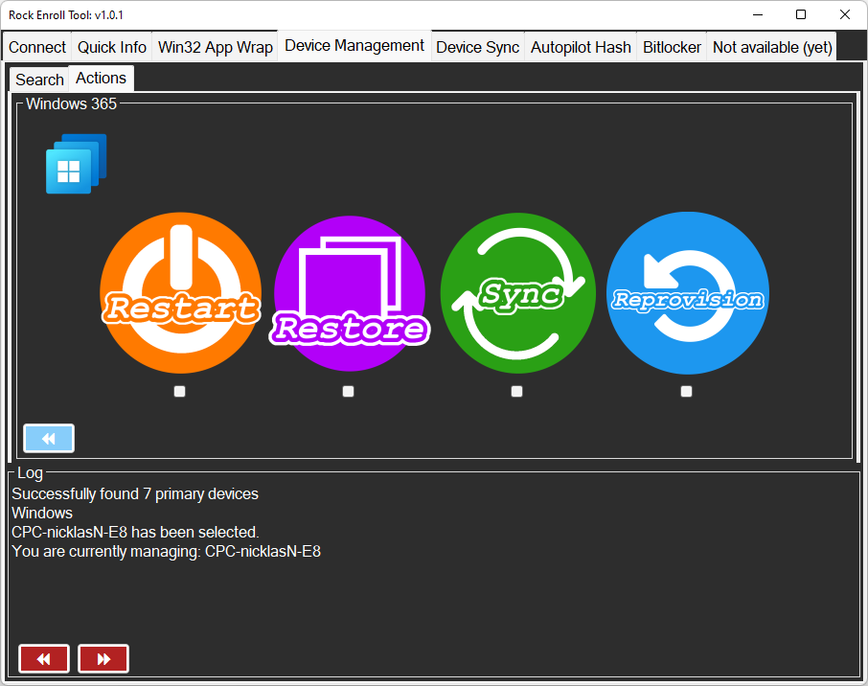Click the red rewind arrows log button

coord(44,659)
